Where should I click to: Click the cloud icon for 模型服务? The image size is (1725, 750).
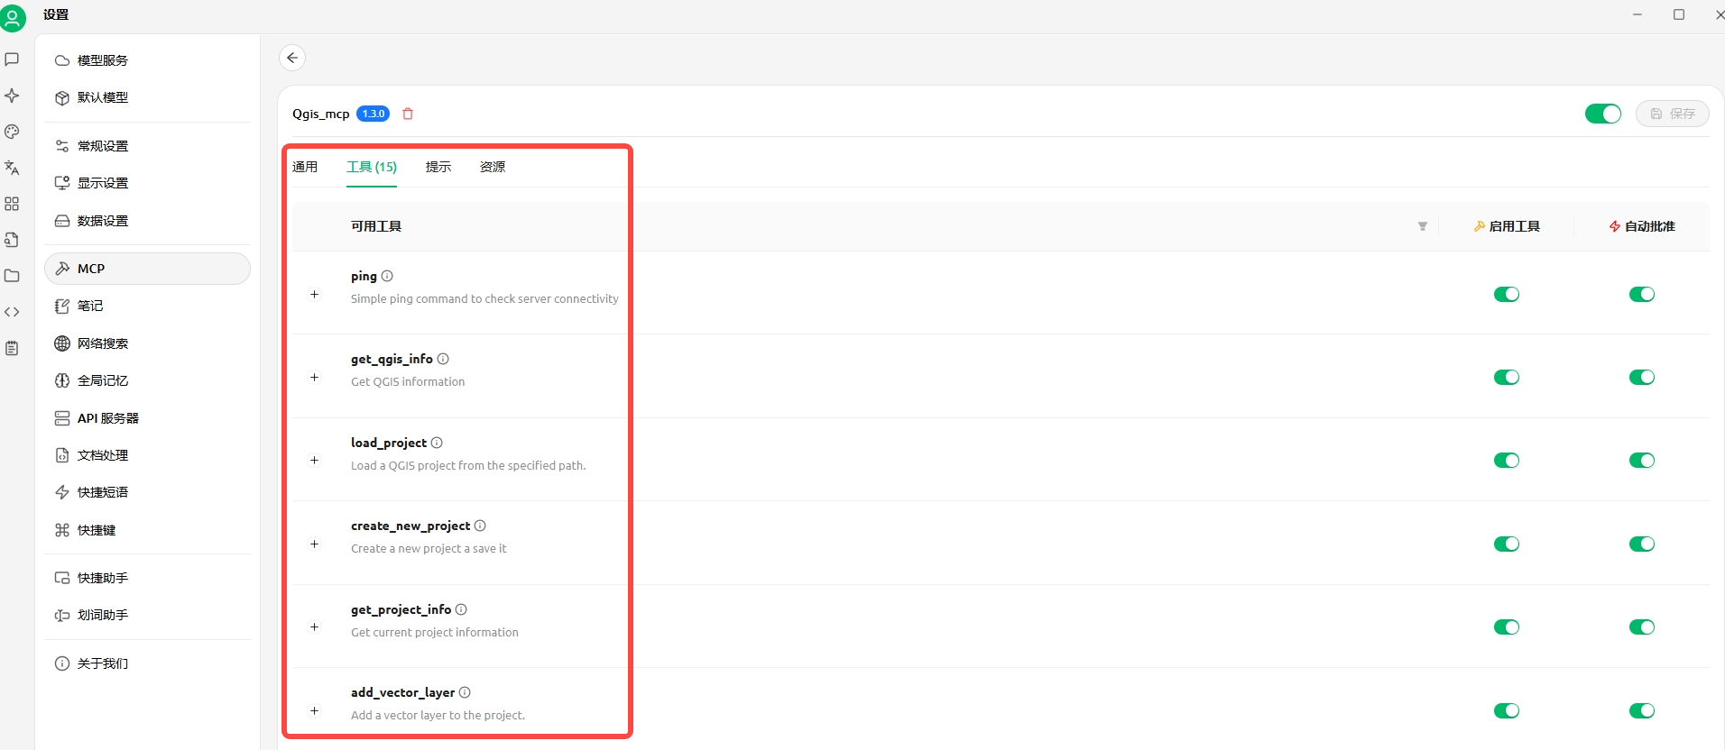pos(62,60)
